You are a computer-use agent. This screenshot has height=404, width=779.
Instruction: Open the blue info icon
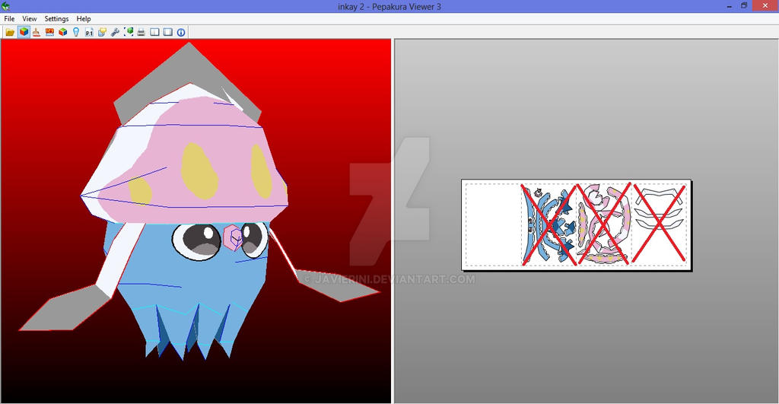tap(181, 32)
